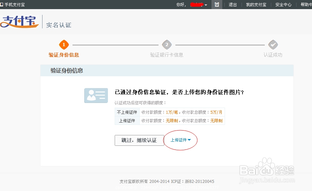The height and width of the screenshot is (191, 312).
Task: Click the mobile Alipay phone icon
Action: pyautogui.click(x=2, y=4)
